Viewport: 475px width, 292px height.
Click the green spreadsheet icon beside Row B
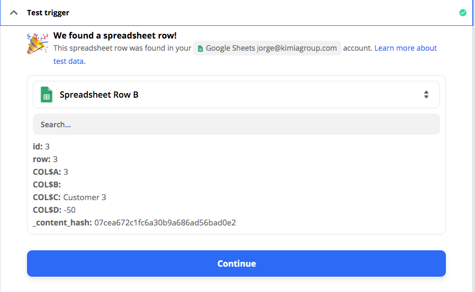(47, 95)
